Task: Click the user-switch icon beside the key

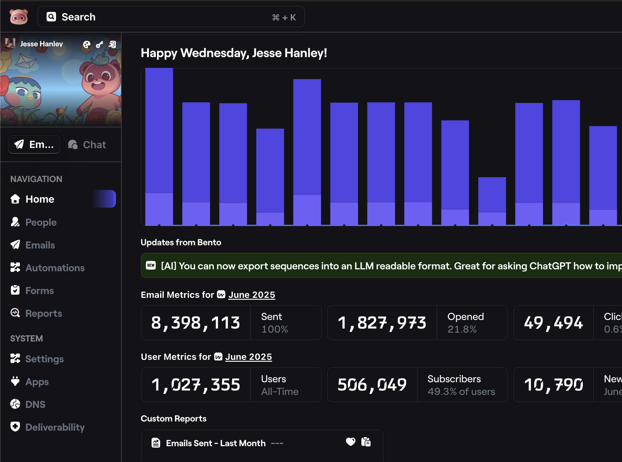Action: 112,44
